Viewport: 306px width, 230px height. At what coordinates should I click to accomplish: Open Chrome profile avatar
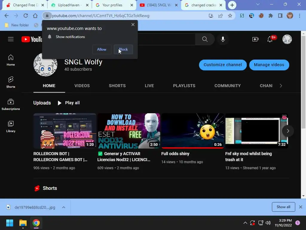pyautogui.click(x=290, y=16)
